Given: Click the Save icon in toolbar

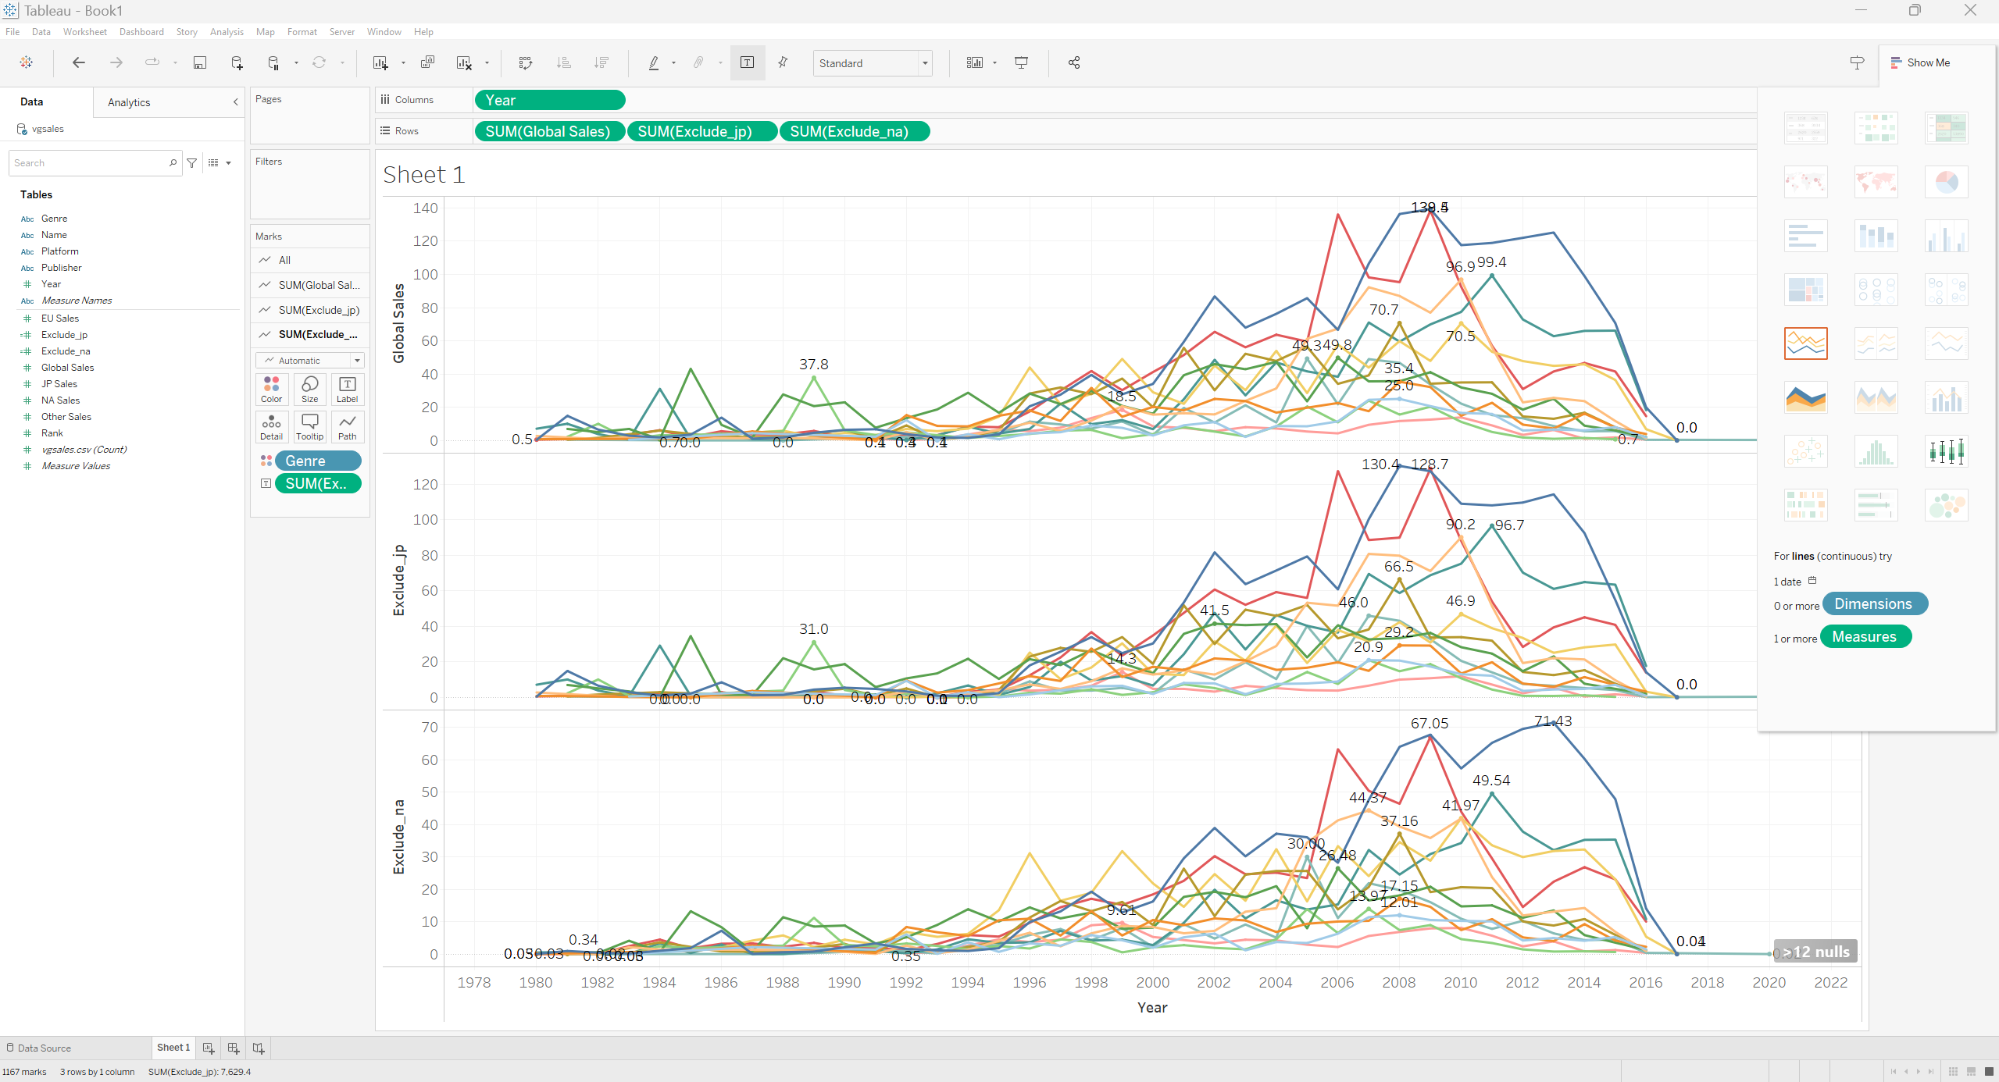Looking at the screenshot, I should click(x=200, y=62).
